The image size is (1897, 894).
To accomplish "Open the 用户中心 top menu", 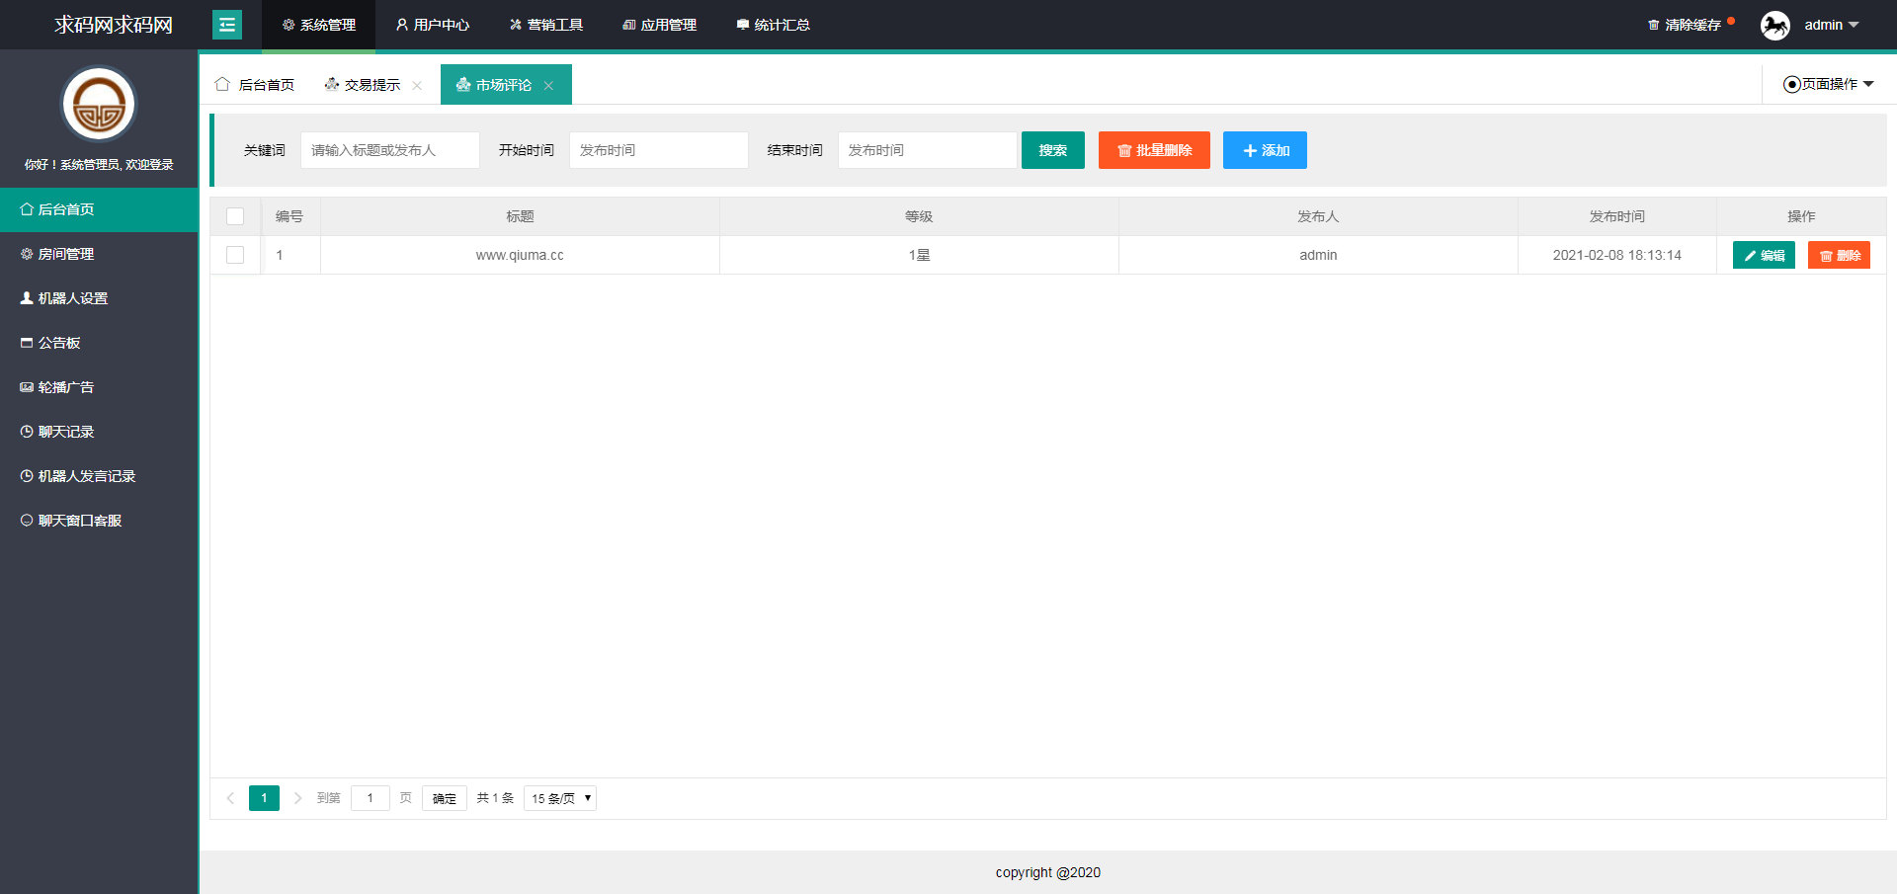I will (433, 25).
